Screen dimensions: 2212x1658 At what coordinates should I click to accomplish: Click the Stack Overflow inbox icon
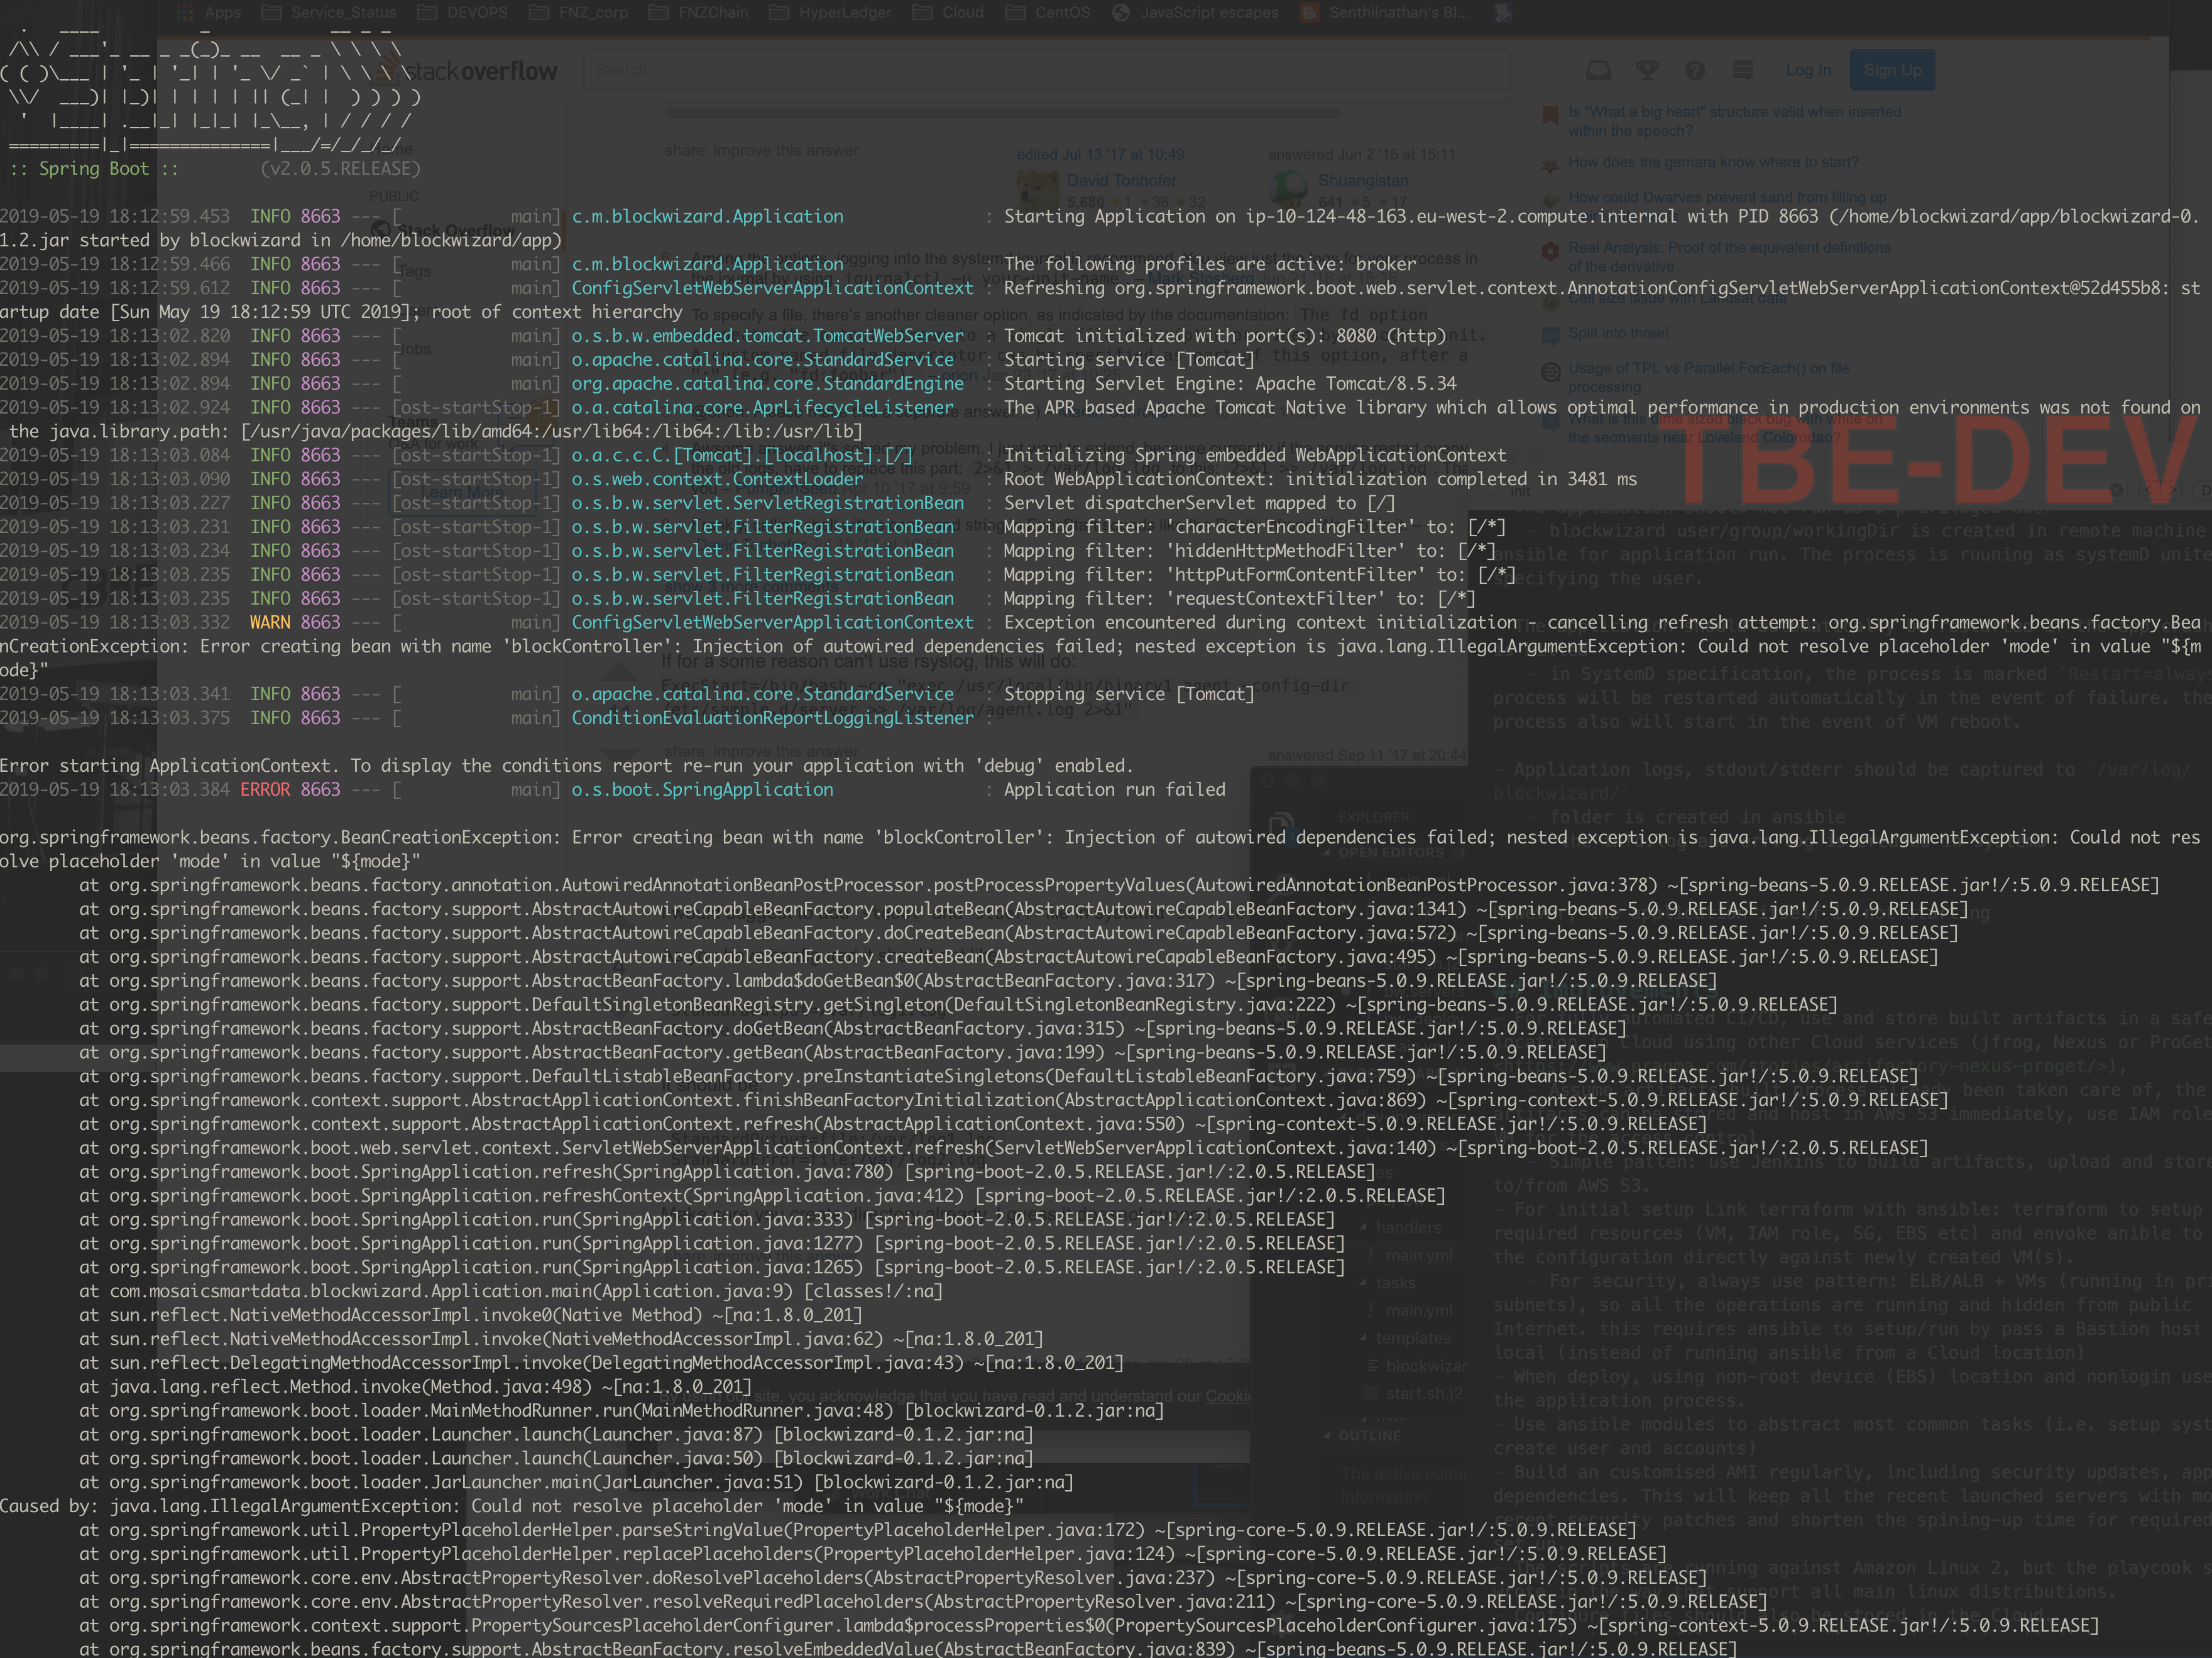point(1598,70)
